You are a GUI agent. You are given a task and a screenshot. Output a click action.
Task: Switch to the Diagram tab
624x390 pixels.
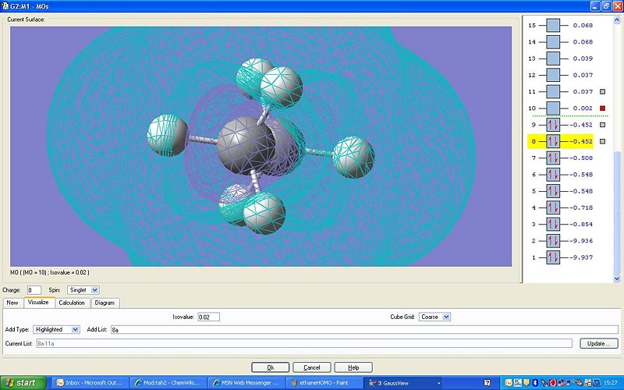(x=105, y=303)
